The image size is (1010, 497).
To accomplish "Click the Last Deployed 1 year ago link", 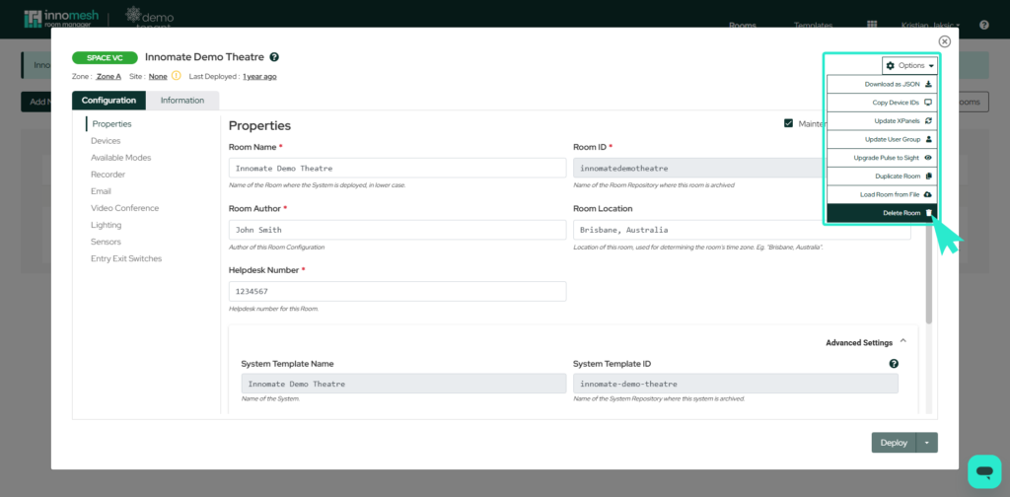I will click(x=259, y=76).
